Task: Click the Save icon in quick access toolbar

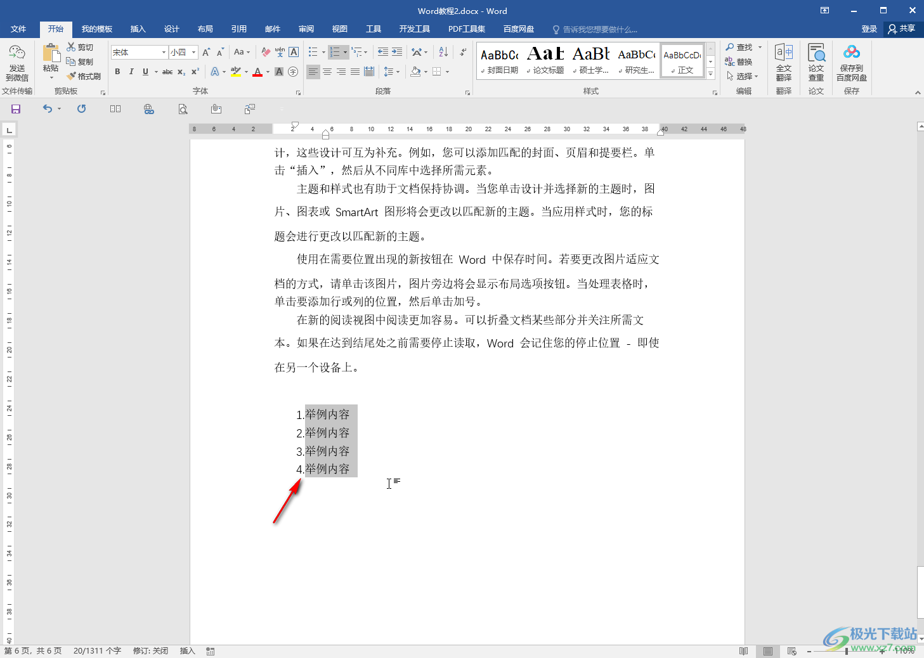Action: (x=16, y=109)
